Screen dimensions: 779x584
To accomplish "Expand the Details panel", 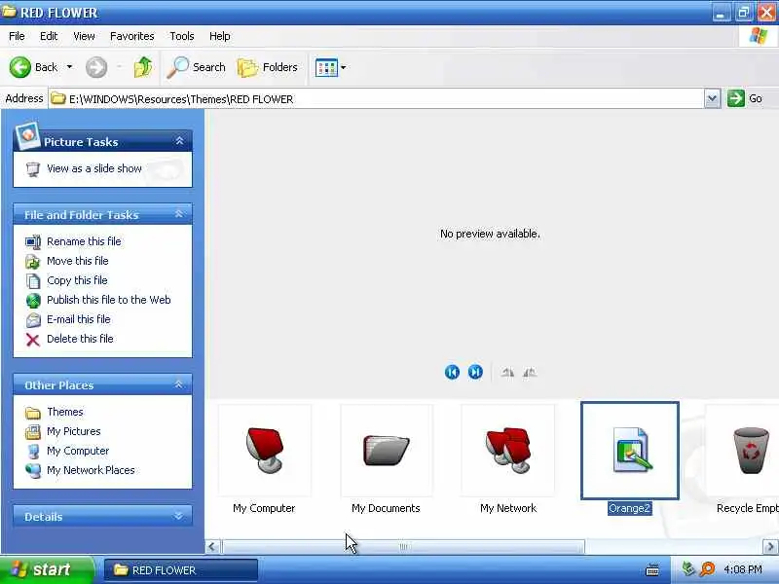I will click(x=179, y=517).
